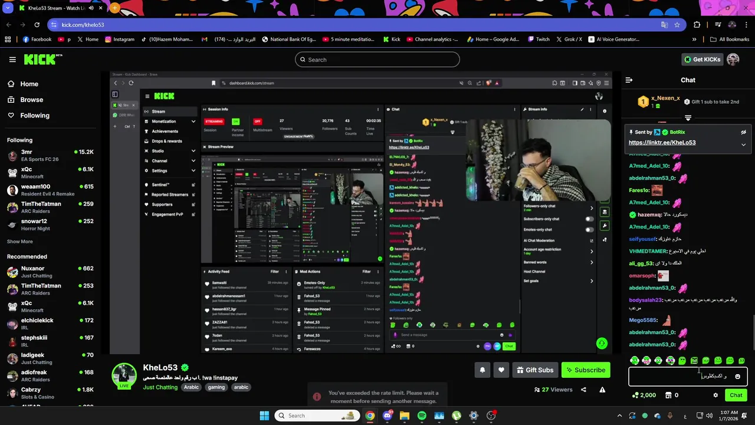Expand the pinned message chevron
This screenshot has height=425, width=755.
pos(743,144)
